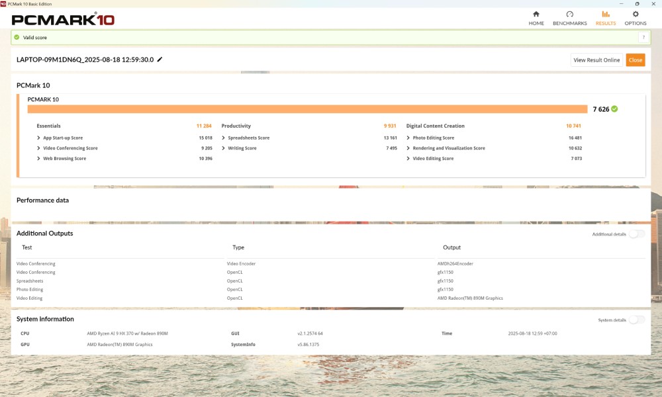Click the Output column header

451,247
